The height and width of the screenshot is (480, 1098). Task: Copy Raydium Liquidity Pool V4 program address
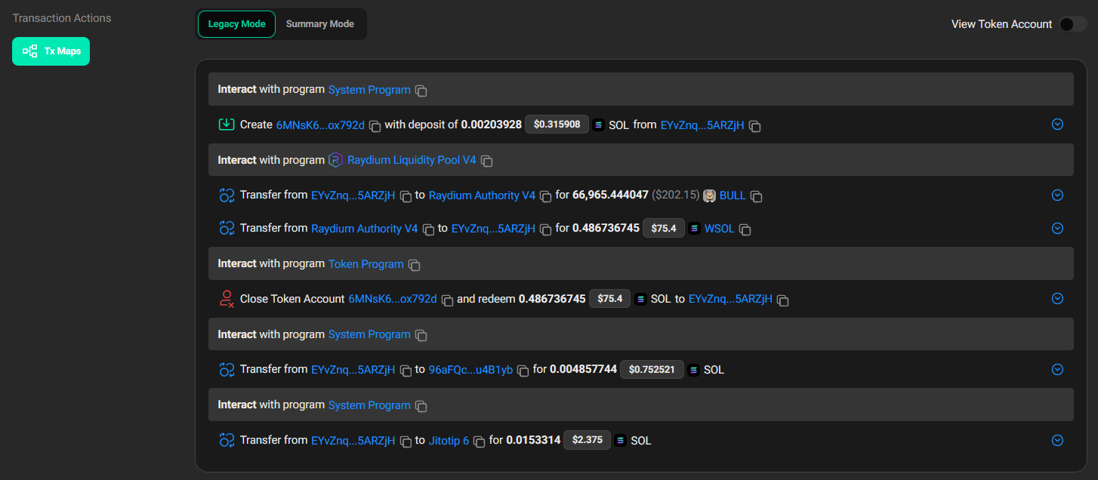[x=487, y=161]
